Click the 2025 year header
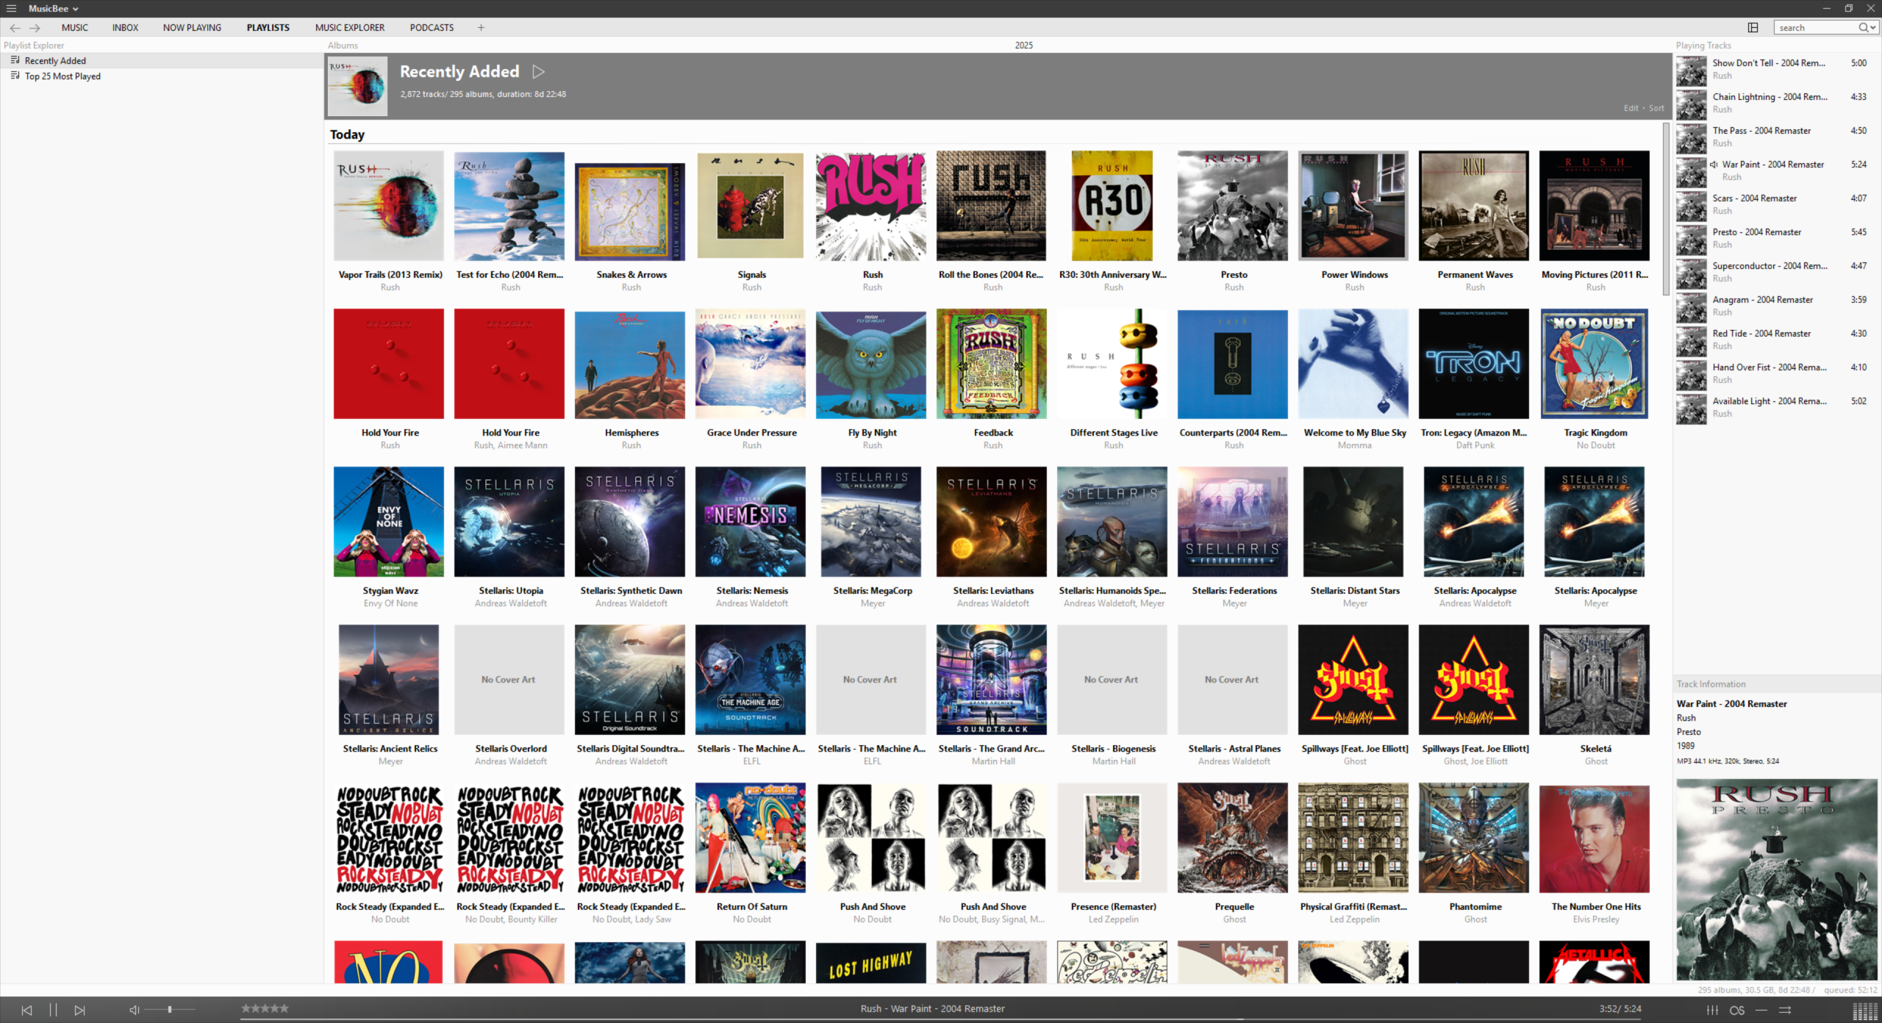This screenshot has width=1882, height=1023. [1023, 46]
